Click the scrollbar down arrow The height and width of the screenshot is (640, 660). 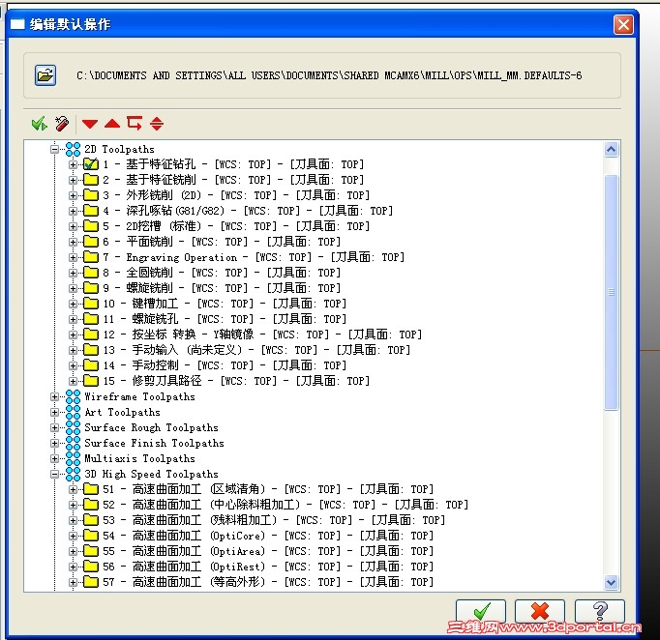tap(612, 582)
